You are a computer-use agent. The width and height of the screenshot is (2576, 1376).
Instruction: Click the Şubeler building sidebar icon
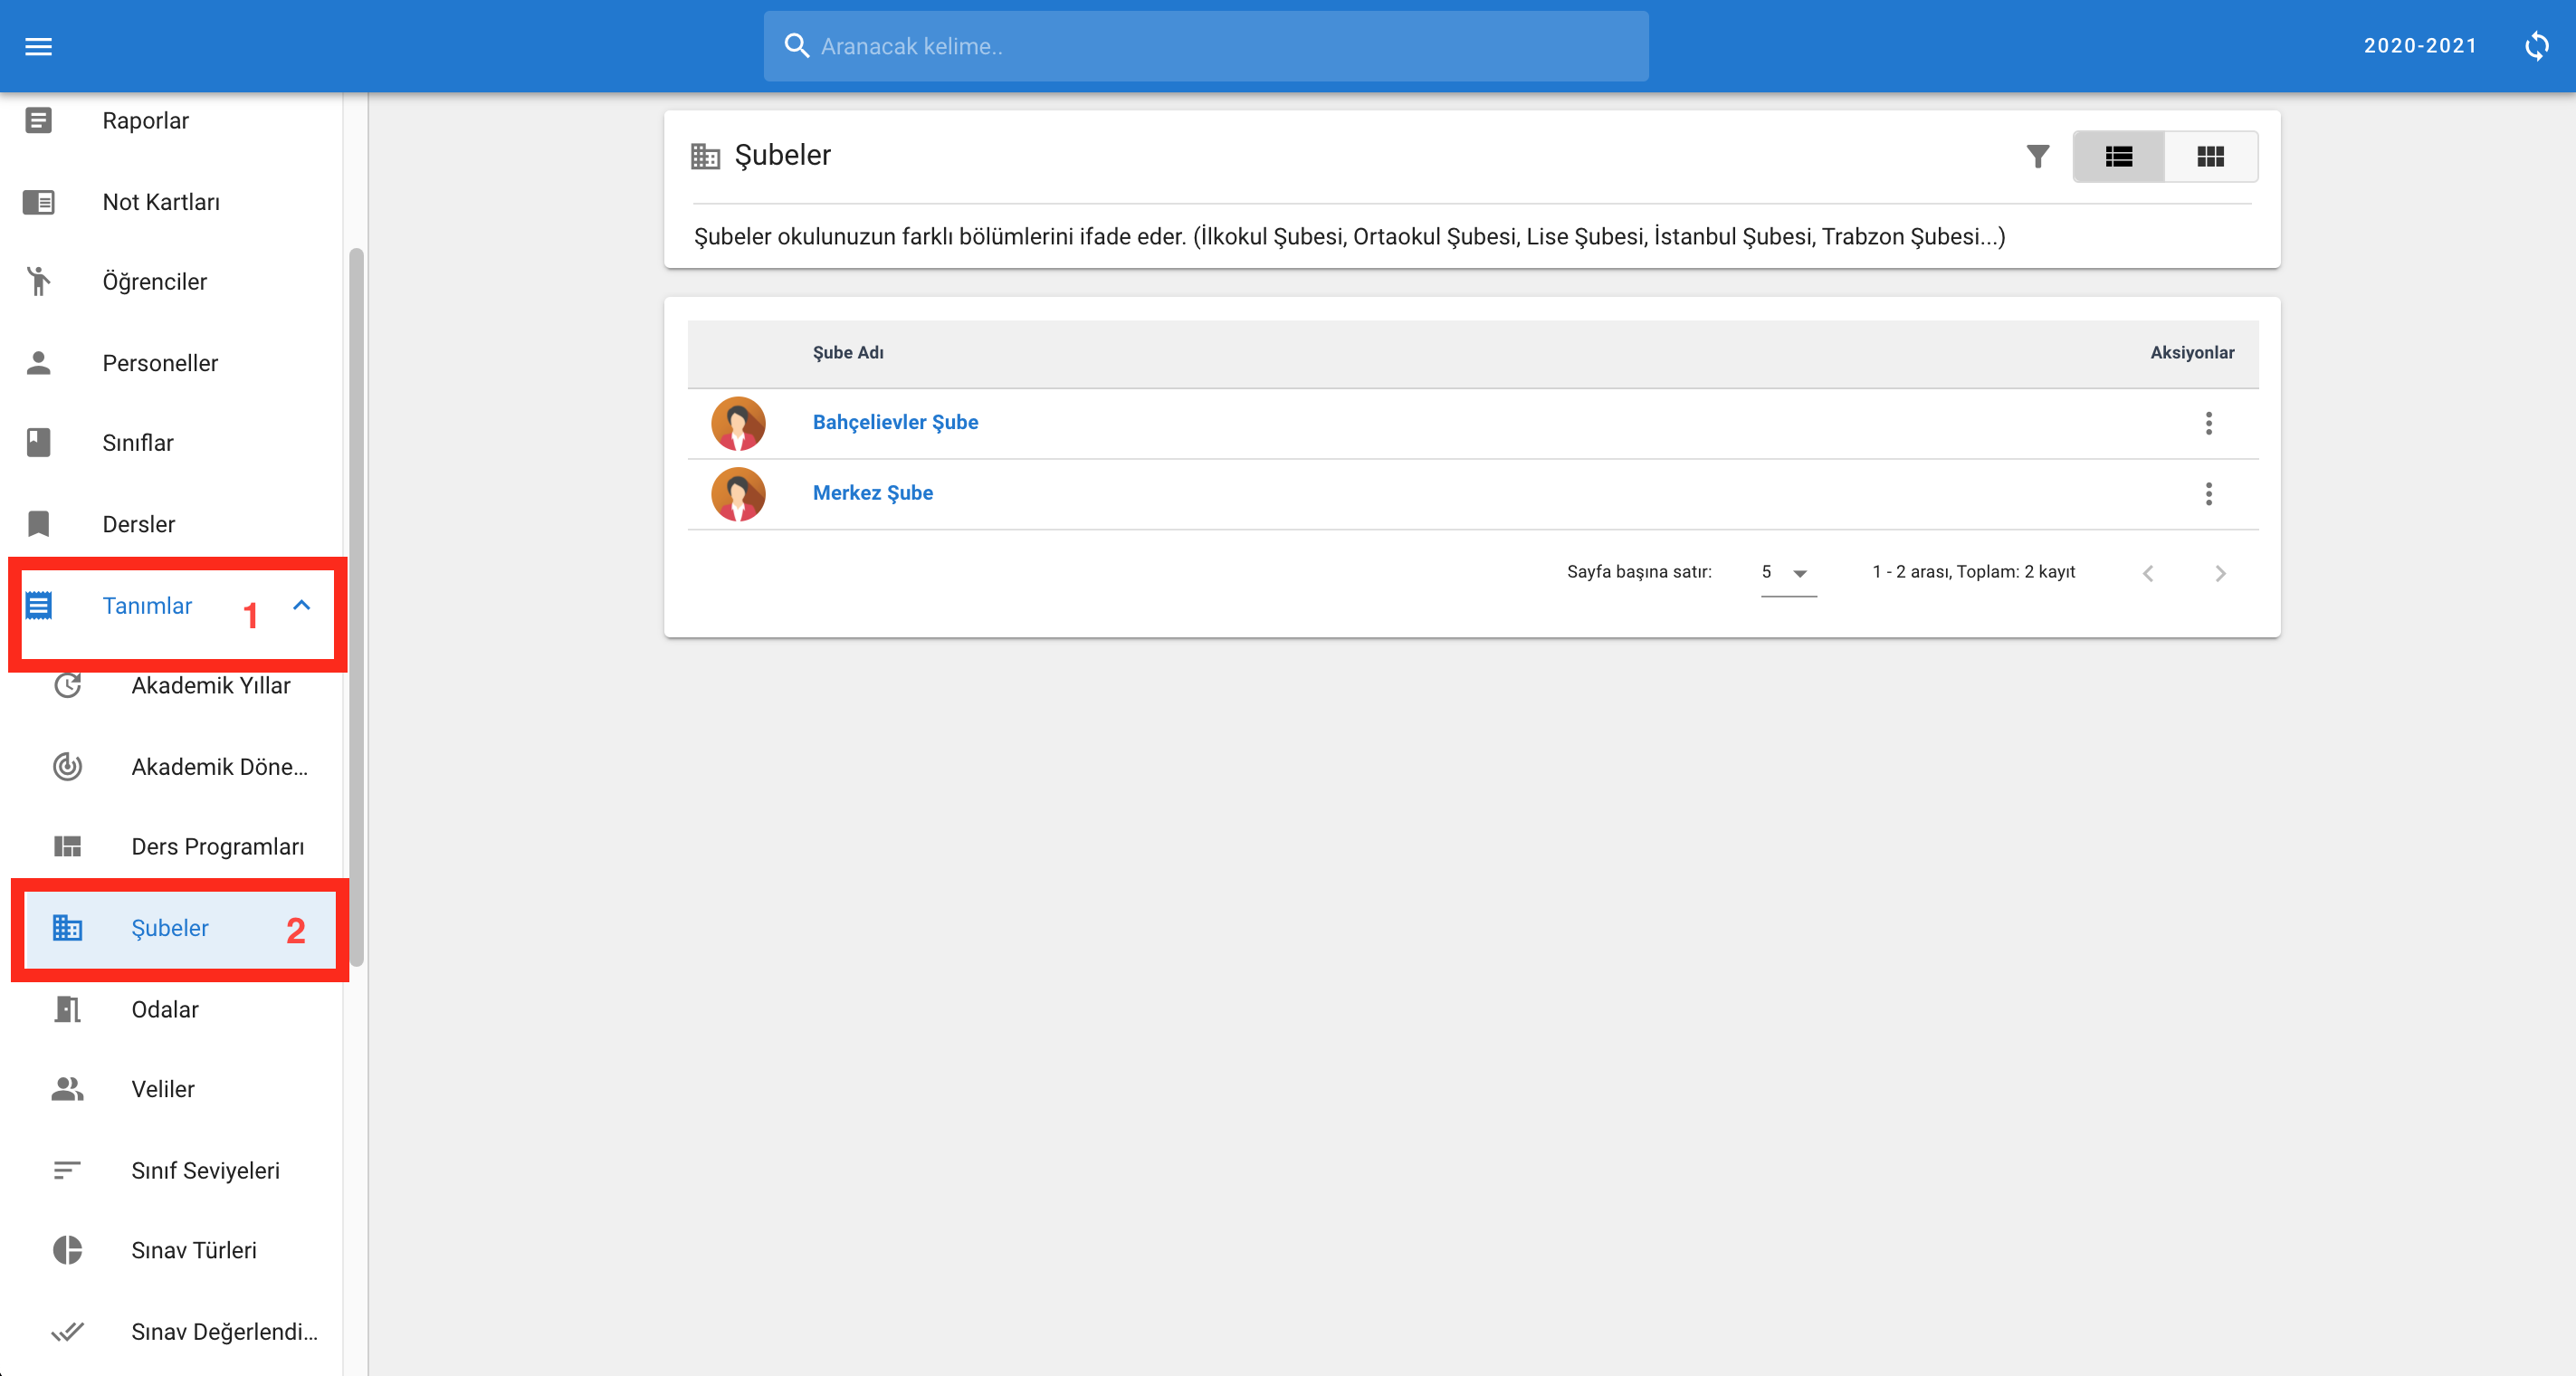click(x=67, y=928)
